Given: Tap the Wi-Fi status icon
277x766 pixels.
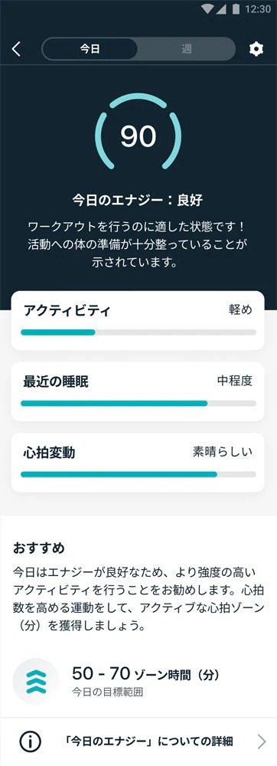Looking at the screenshot, I should (x=208, y=9).
